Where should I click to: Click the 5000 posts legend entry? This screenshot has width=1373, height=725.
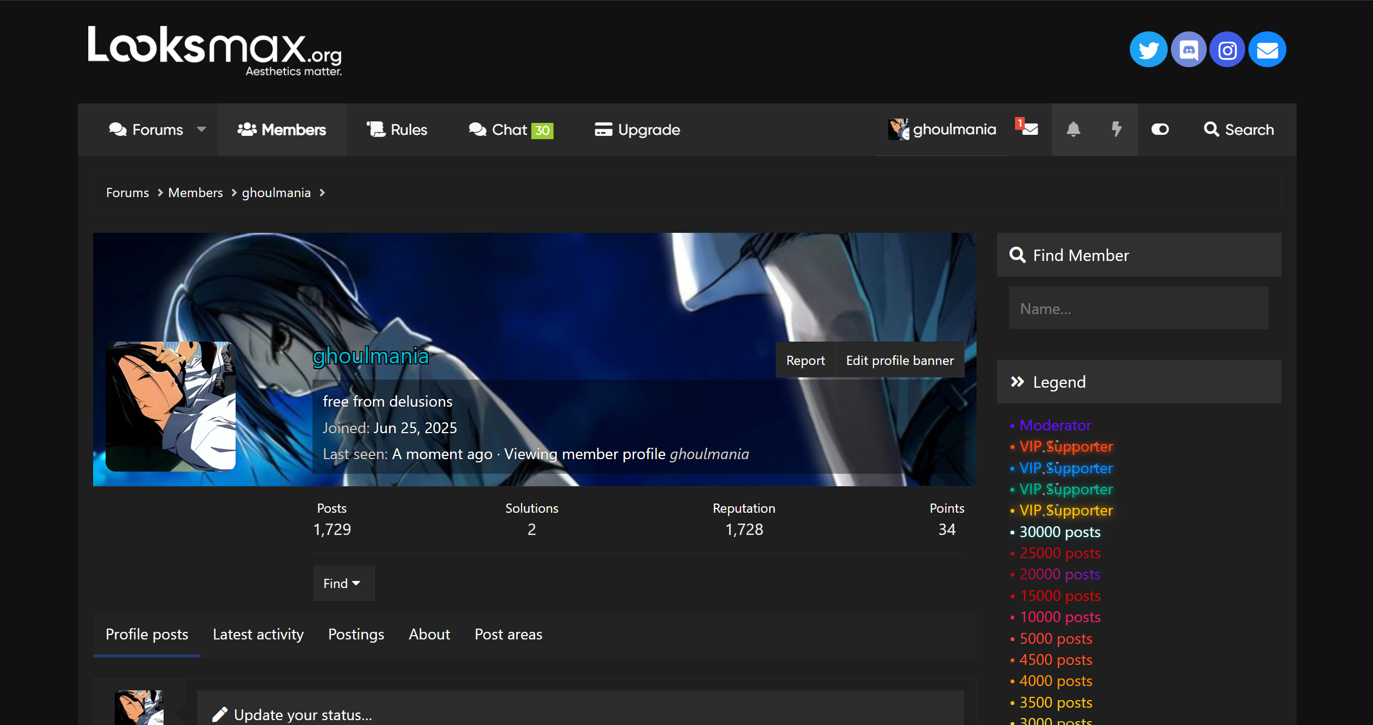[x=1056, y=639]
